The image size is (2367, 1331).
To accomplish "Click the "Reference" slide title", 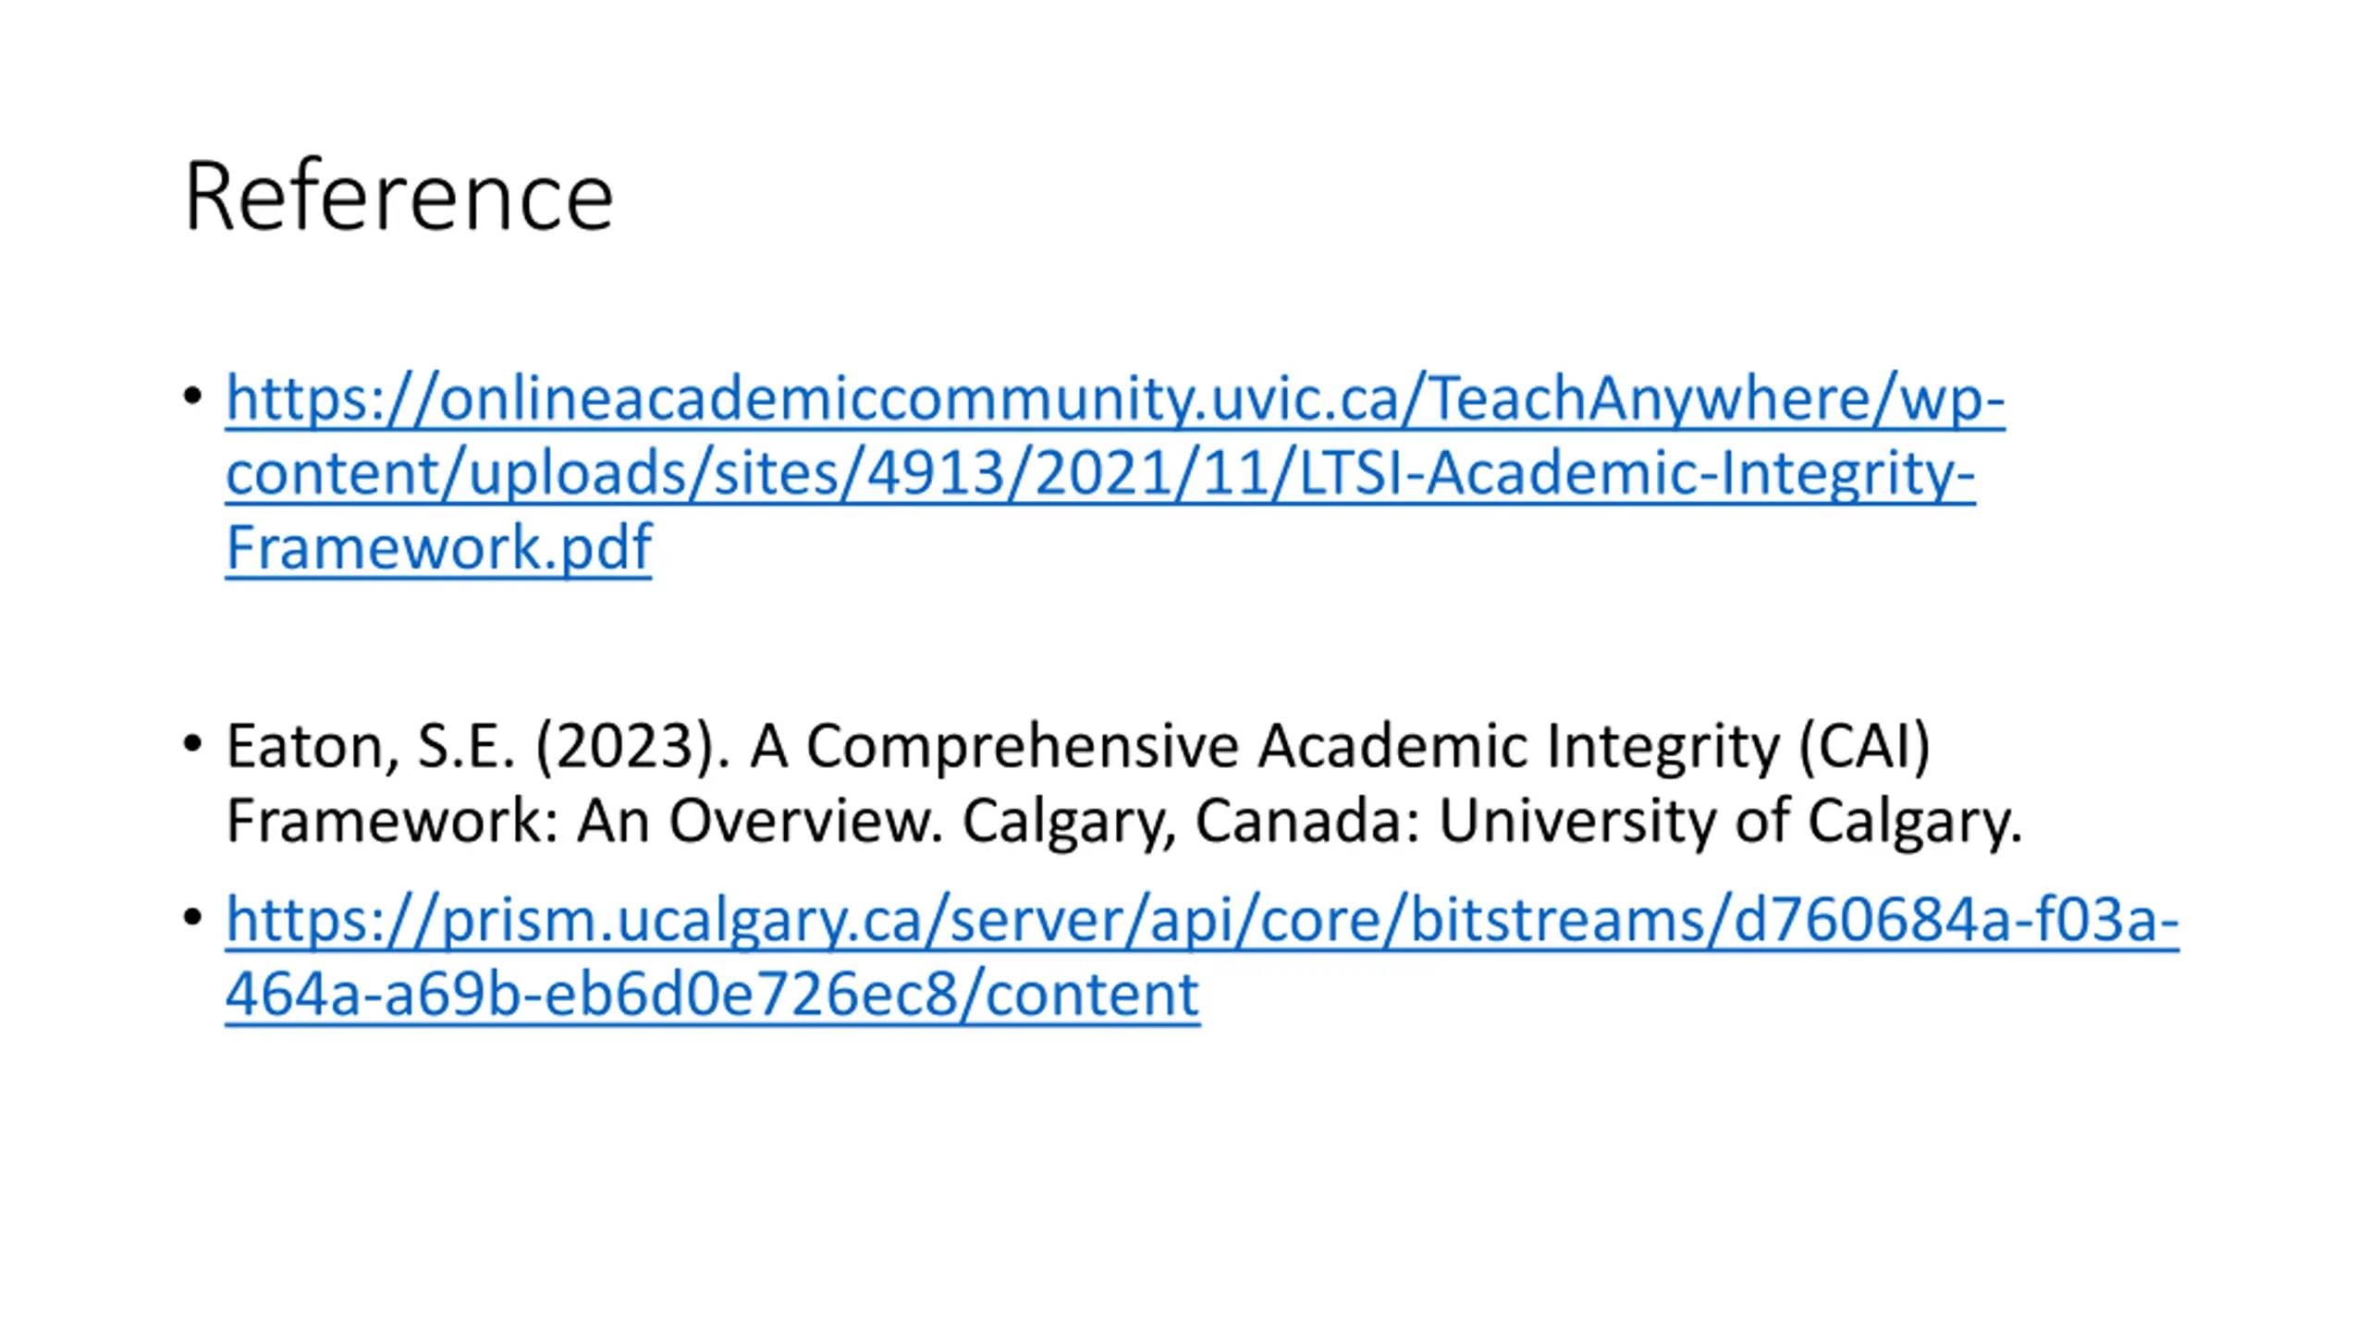I will 399,196.
